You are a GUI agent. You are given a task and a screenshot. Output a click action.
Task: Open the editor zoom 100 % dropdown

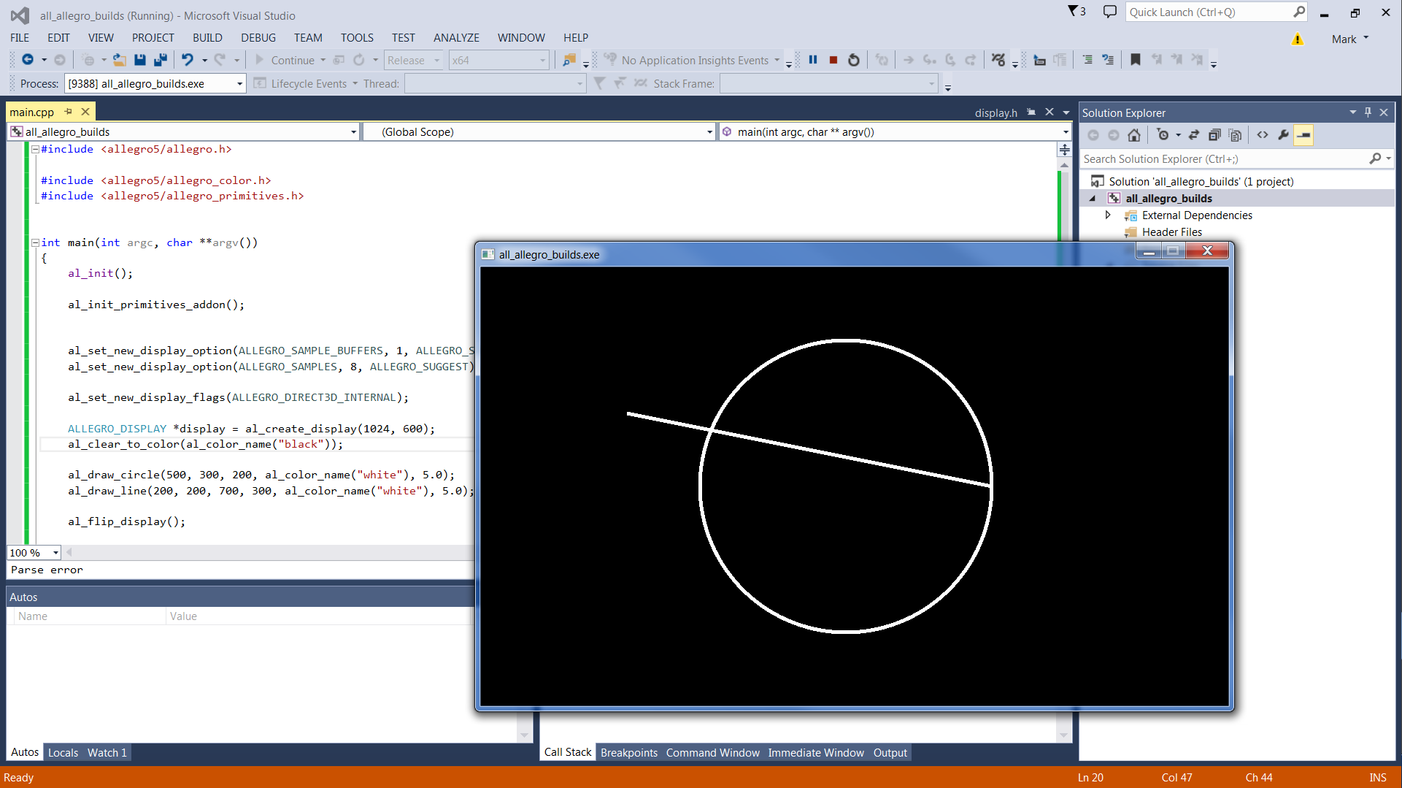(x=55, y=553)
